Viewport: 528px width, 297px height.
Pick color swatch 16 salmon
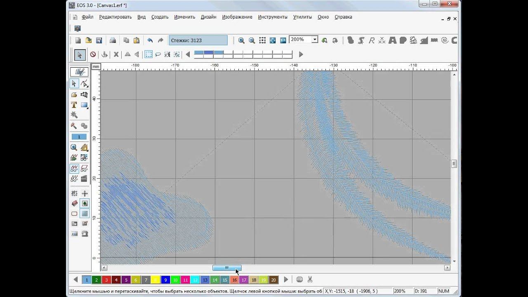coord(234,280)
